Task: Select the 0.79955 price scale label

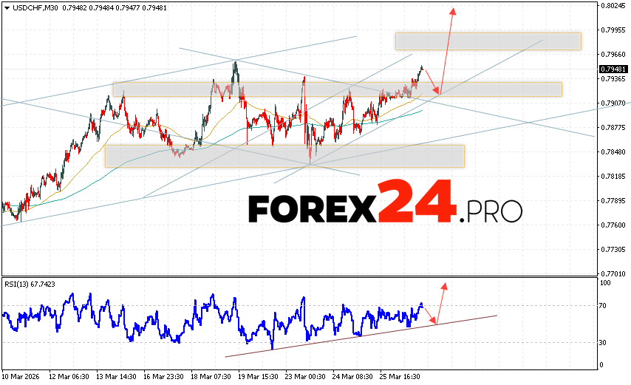Action: pos(613,30)
